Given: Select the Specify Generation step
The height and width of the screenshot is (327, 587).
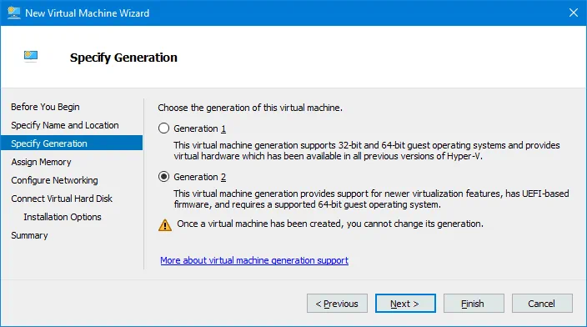Looking at the screenshot, I should point(72,143).
